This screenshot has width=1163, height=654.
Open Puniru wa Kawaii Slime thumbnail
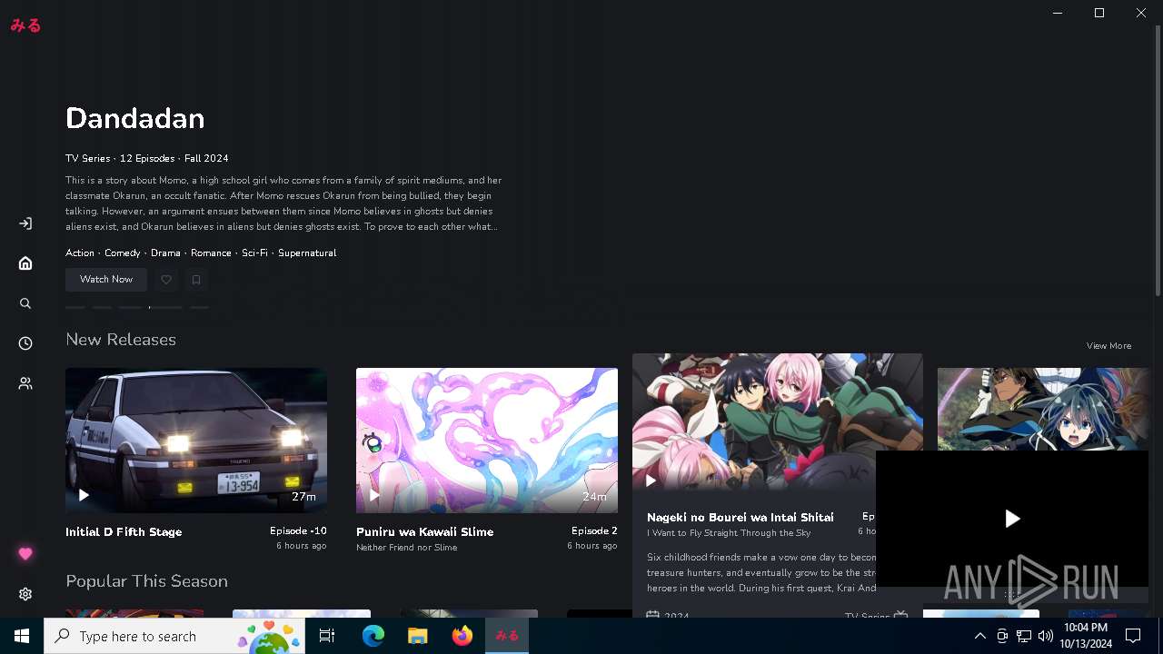coord(487,441)
